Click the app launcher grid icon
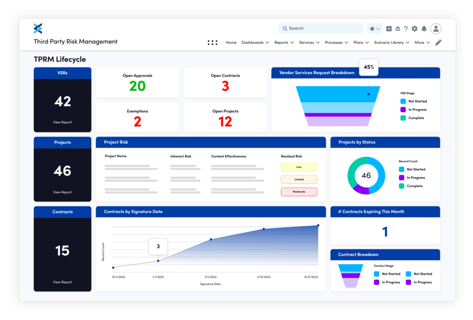The width and height of the screenshot is (473, 320). click(212, 42)
